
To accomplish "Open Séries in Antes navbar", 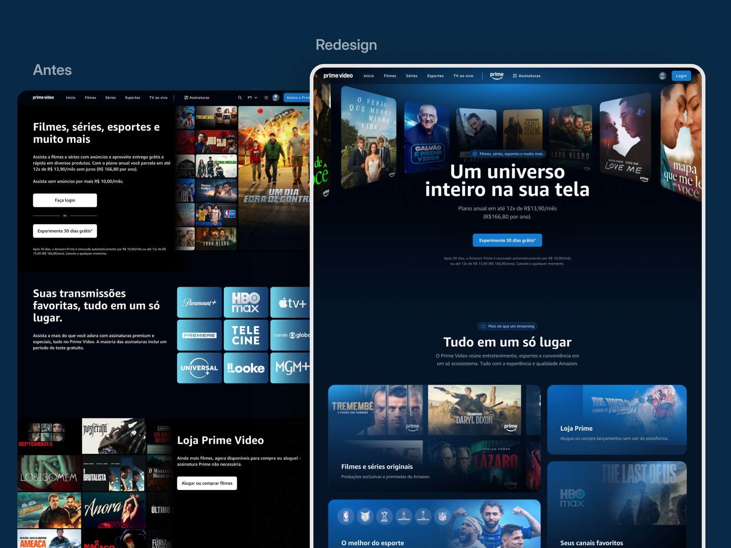I will click(x=111, y=98).
